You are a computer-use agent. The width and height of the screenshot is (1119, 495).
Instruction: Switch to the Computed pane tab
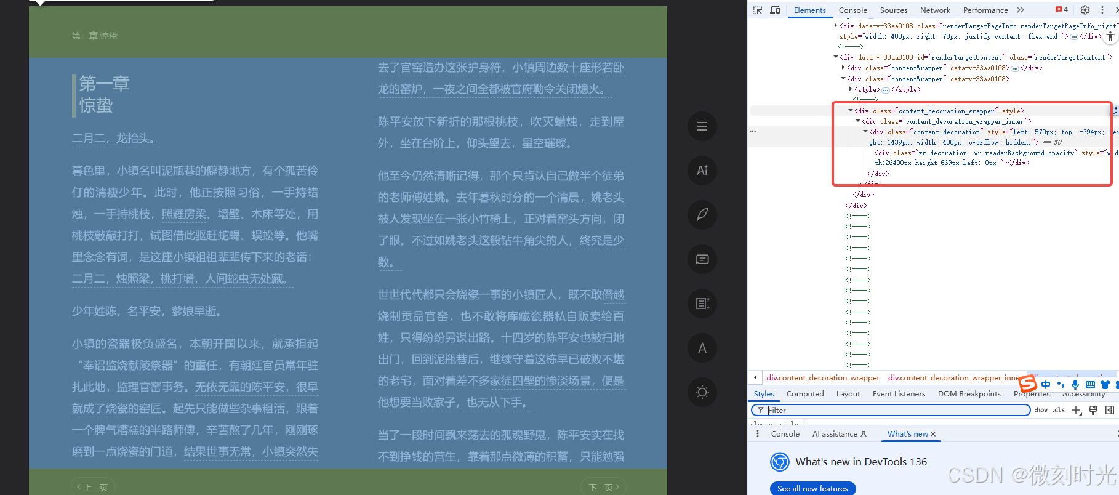[805, 394]
